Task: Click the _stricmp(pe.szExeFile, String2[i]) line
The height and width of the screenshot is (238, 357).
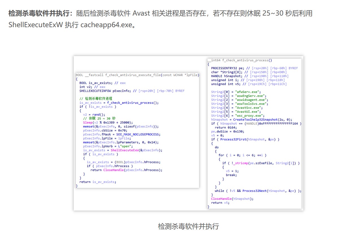Action: point(261,163)
